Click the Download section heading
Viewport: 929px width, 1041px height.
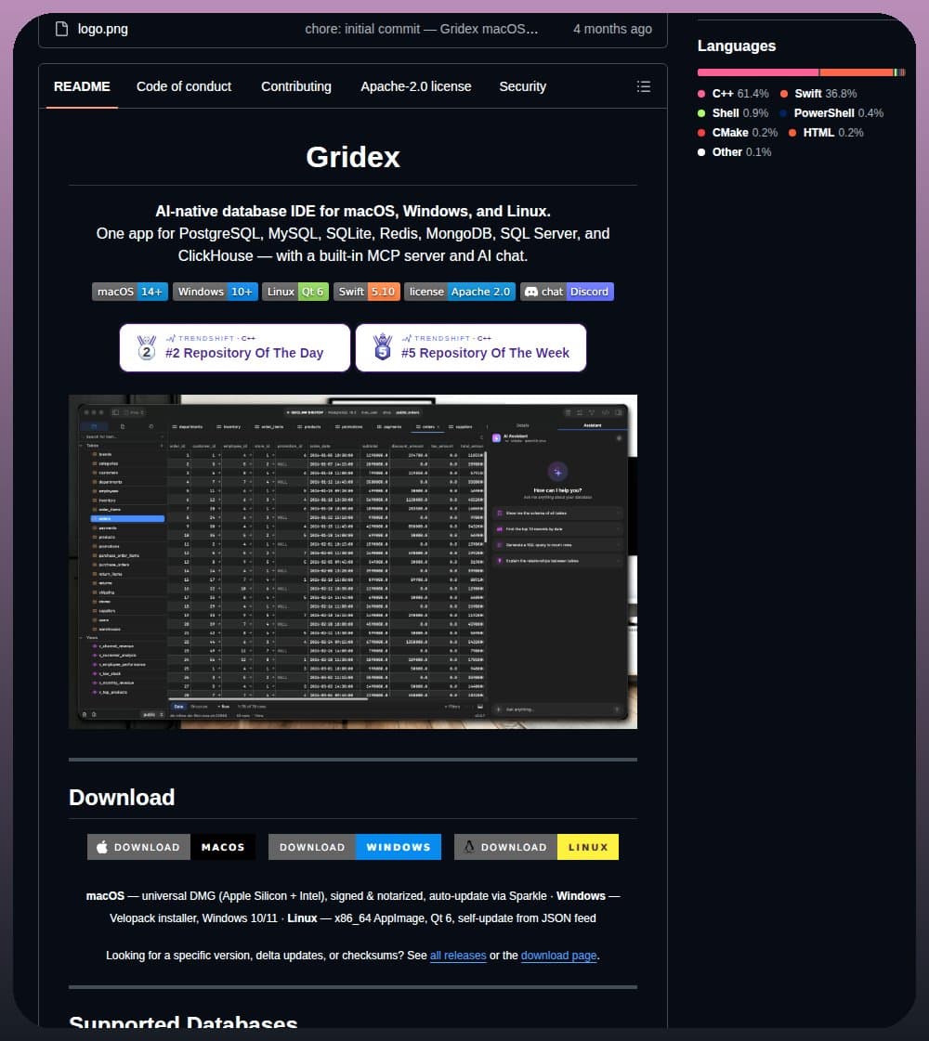pyautogui.click(x=122, y=798)
